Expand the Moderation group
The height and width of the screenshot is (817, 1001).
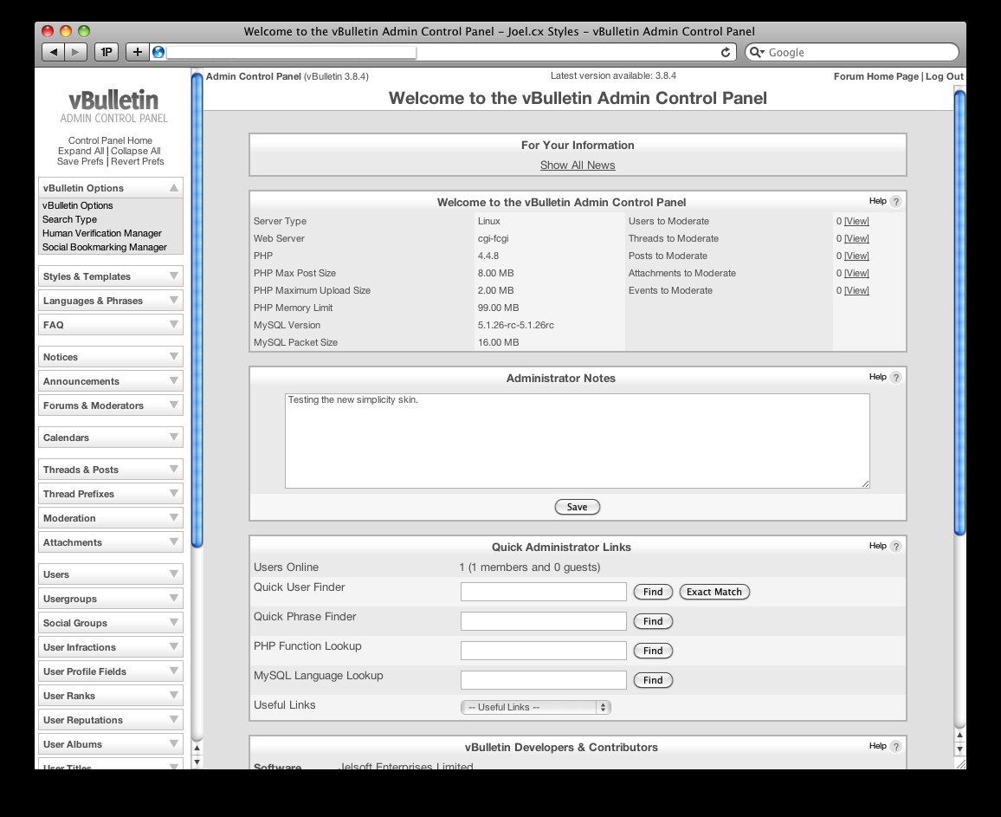174,517
